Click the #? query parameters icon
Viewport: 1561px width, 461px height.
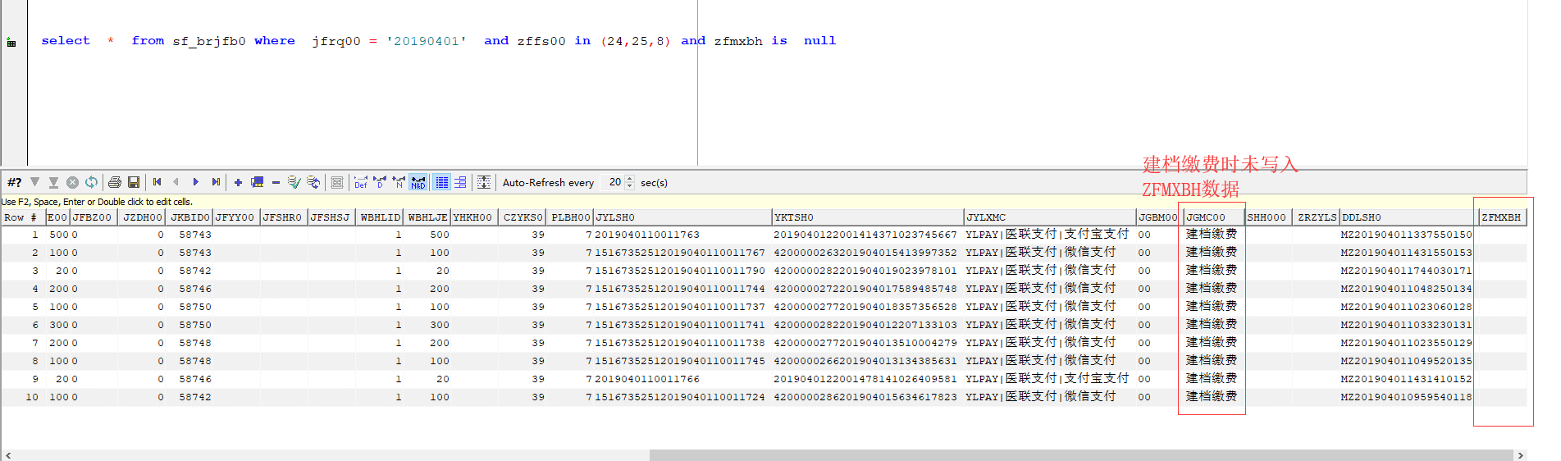[14, 182]
